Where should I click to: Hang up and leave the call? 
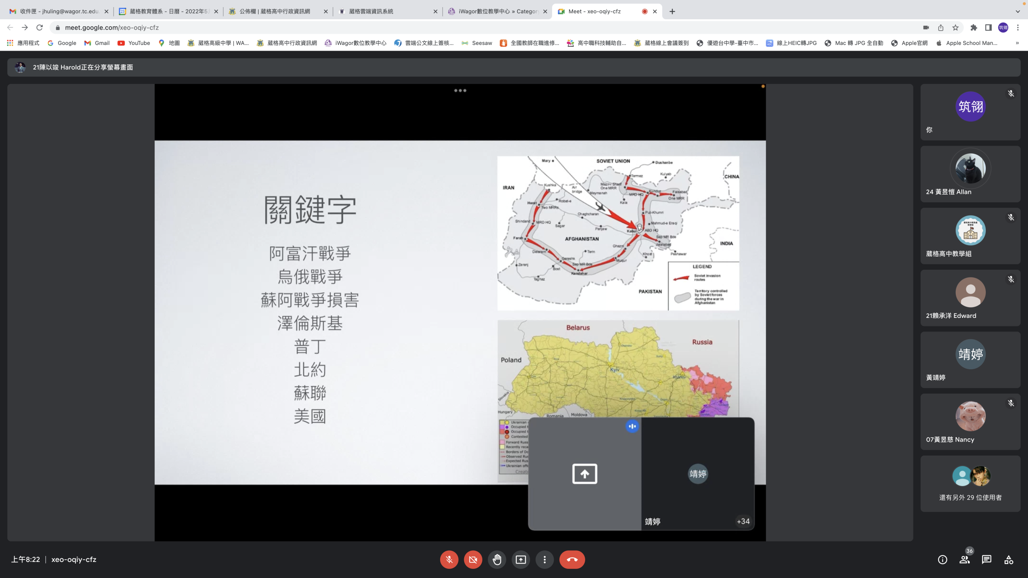point(572,560)
